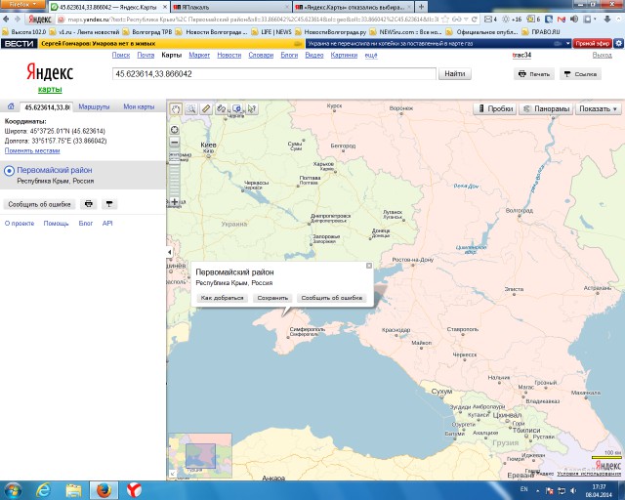Toggle the Пробки traffic layer
Screen dimensions: 625x500
coord(495,108)
